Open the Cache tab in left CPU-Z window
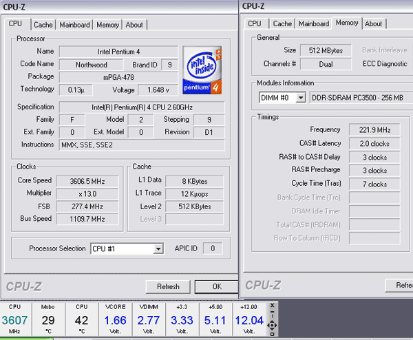Viewport: 413px width, 340px height. tap(43, 25)
